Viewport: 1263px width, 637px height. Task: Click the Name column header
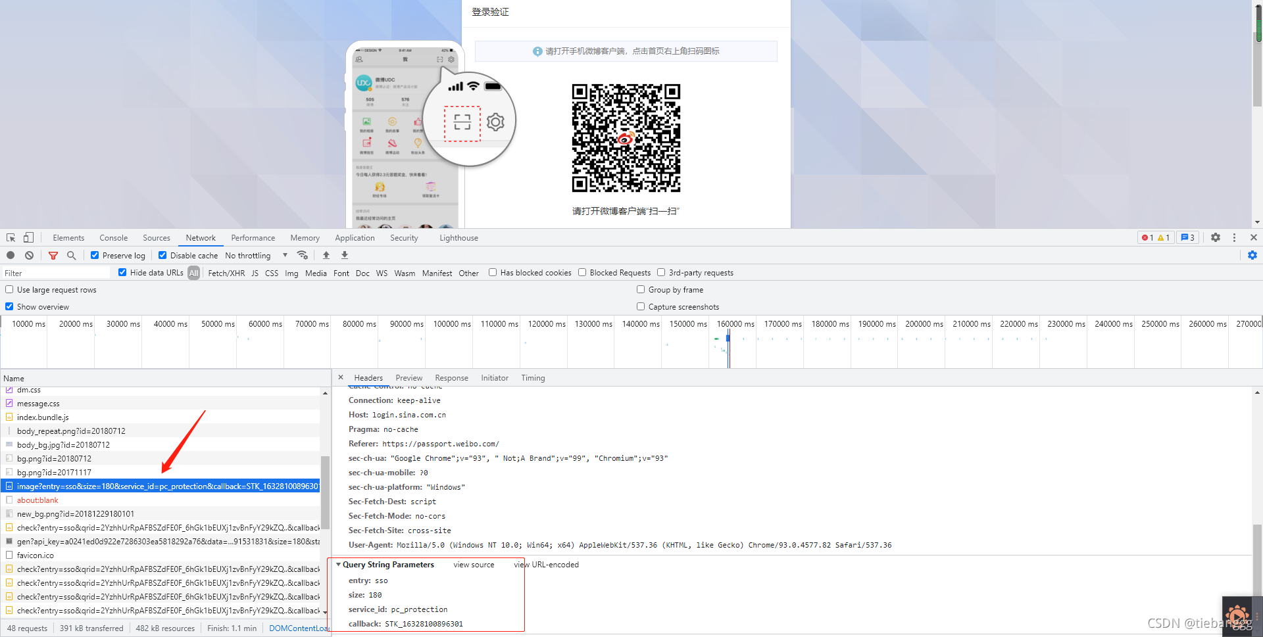(164, 378)
